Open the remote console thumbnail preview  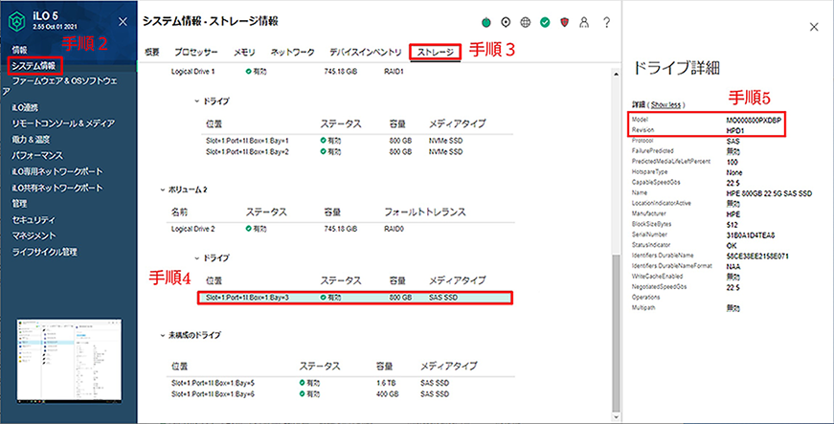tap(69, 361)
